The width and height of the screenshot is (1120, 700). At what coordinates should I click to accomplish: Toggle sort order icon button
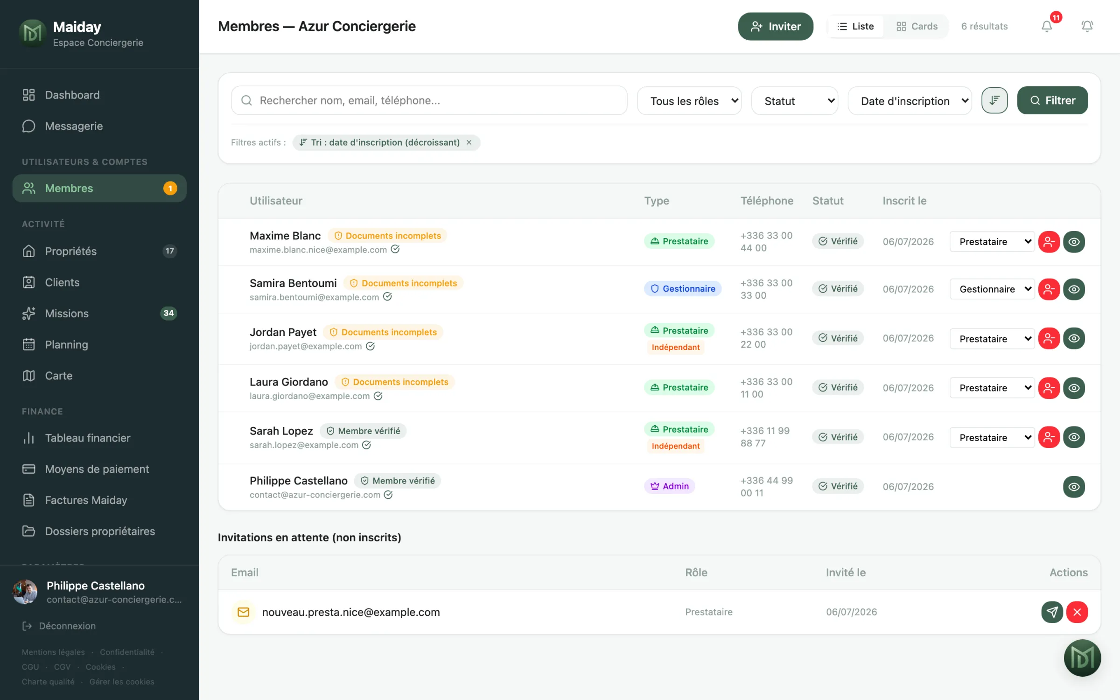coord(994,100)
